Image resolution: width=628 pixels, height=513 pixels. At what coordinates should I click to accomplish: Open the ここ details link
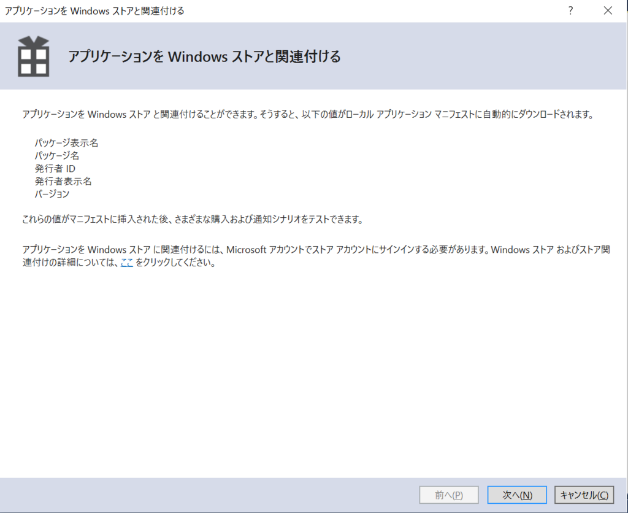point(126,263)
